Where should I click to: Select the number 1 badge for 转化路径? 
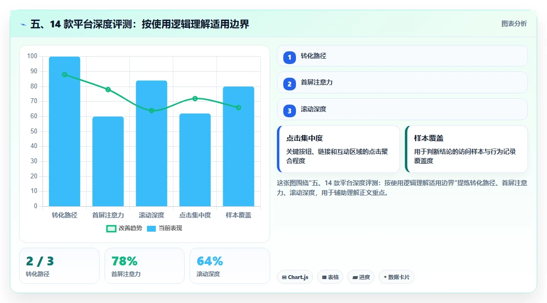[289, 58]
